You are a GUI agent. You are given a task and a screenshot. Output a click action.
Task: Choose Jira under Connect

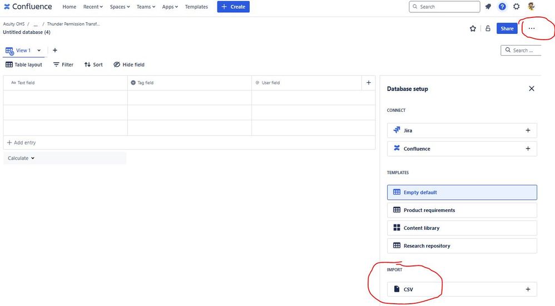pos(462,130)
